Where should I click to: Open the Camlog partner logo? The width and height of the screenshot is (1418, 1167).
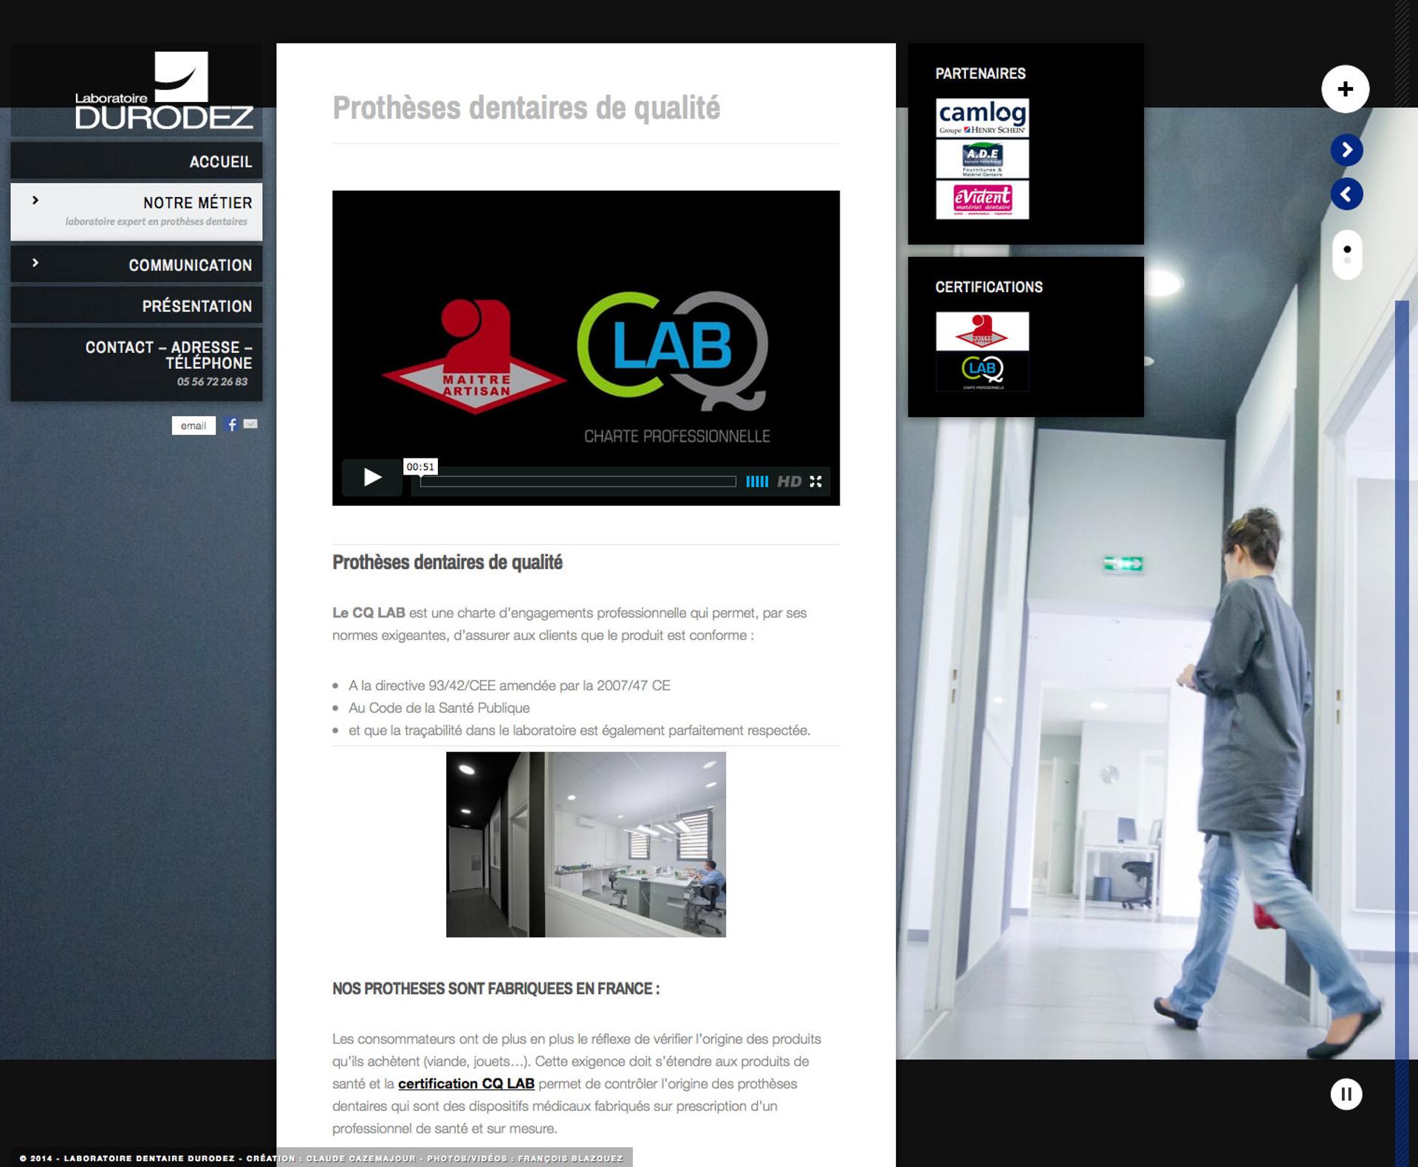(x=982, y=117)
